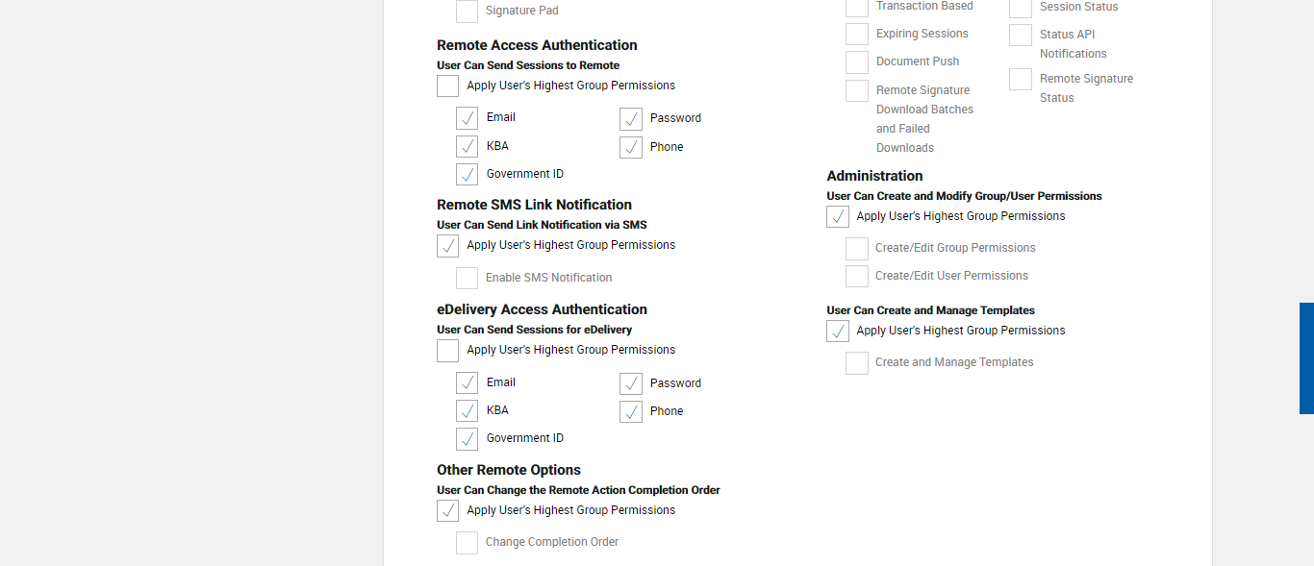Uncheck Password under eDelivery Access Authentication

631,384
